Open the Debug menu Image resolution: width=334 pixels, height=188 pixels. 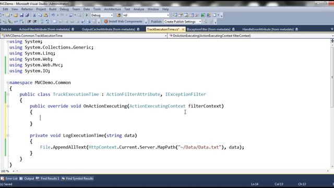click(64, 9)
